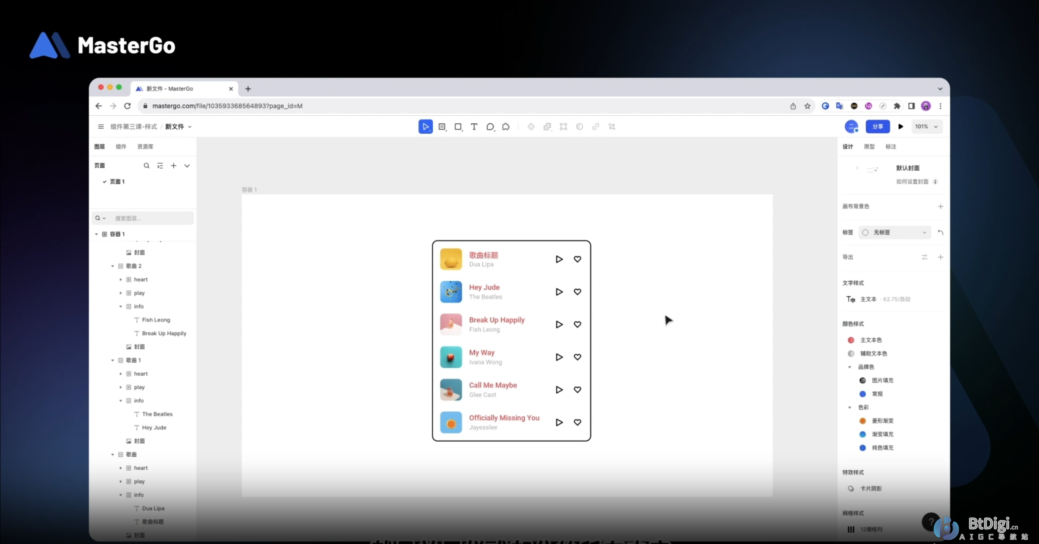
Task: Select the 页面 1 page
Action: coord(117,182)
